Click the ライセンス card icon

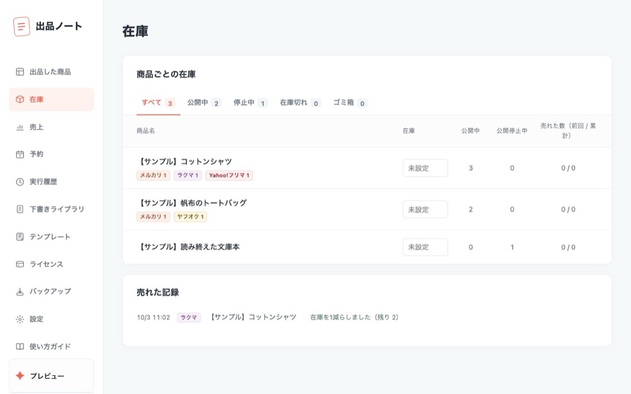coord(20,264)
